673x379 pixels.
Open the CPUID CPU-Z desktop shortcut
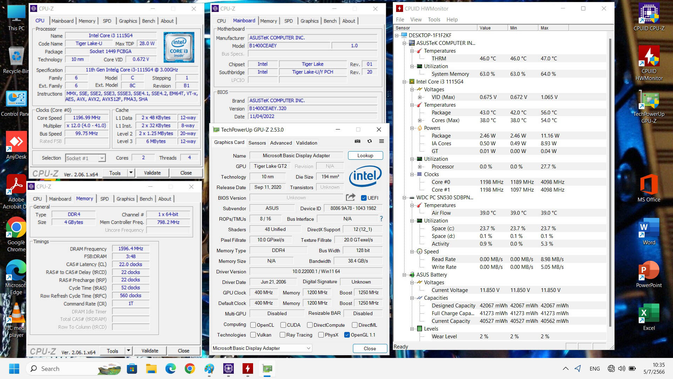point(649,18)
